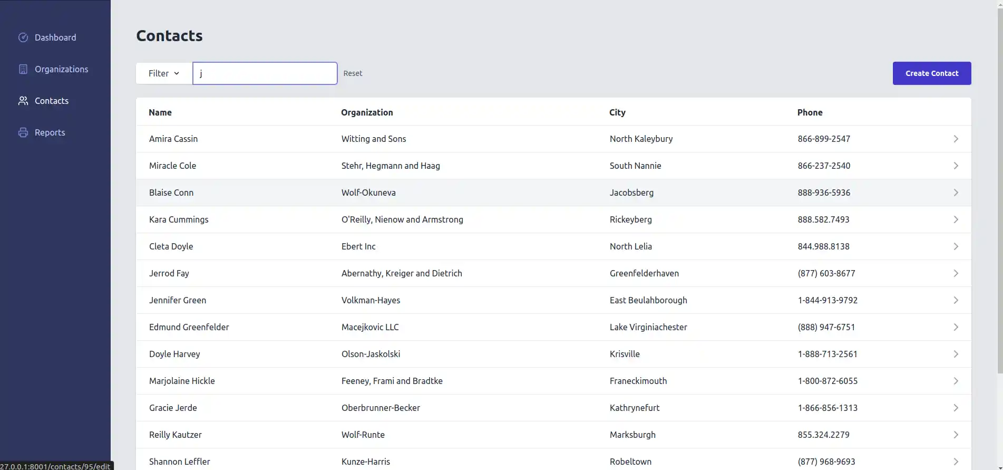This screenshot has width=1003, height=470.
Task: Open chevron for Blaise Conn row
Action: [956, 193]
